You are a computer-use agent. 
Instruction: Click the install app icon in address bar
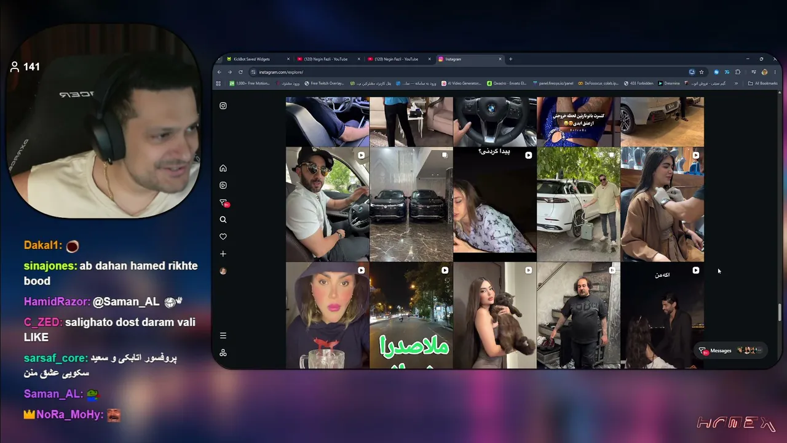(692, 72)
